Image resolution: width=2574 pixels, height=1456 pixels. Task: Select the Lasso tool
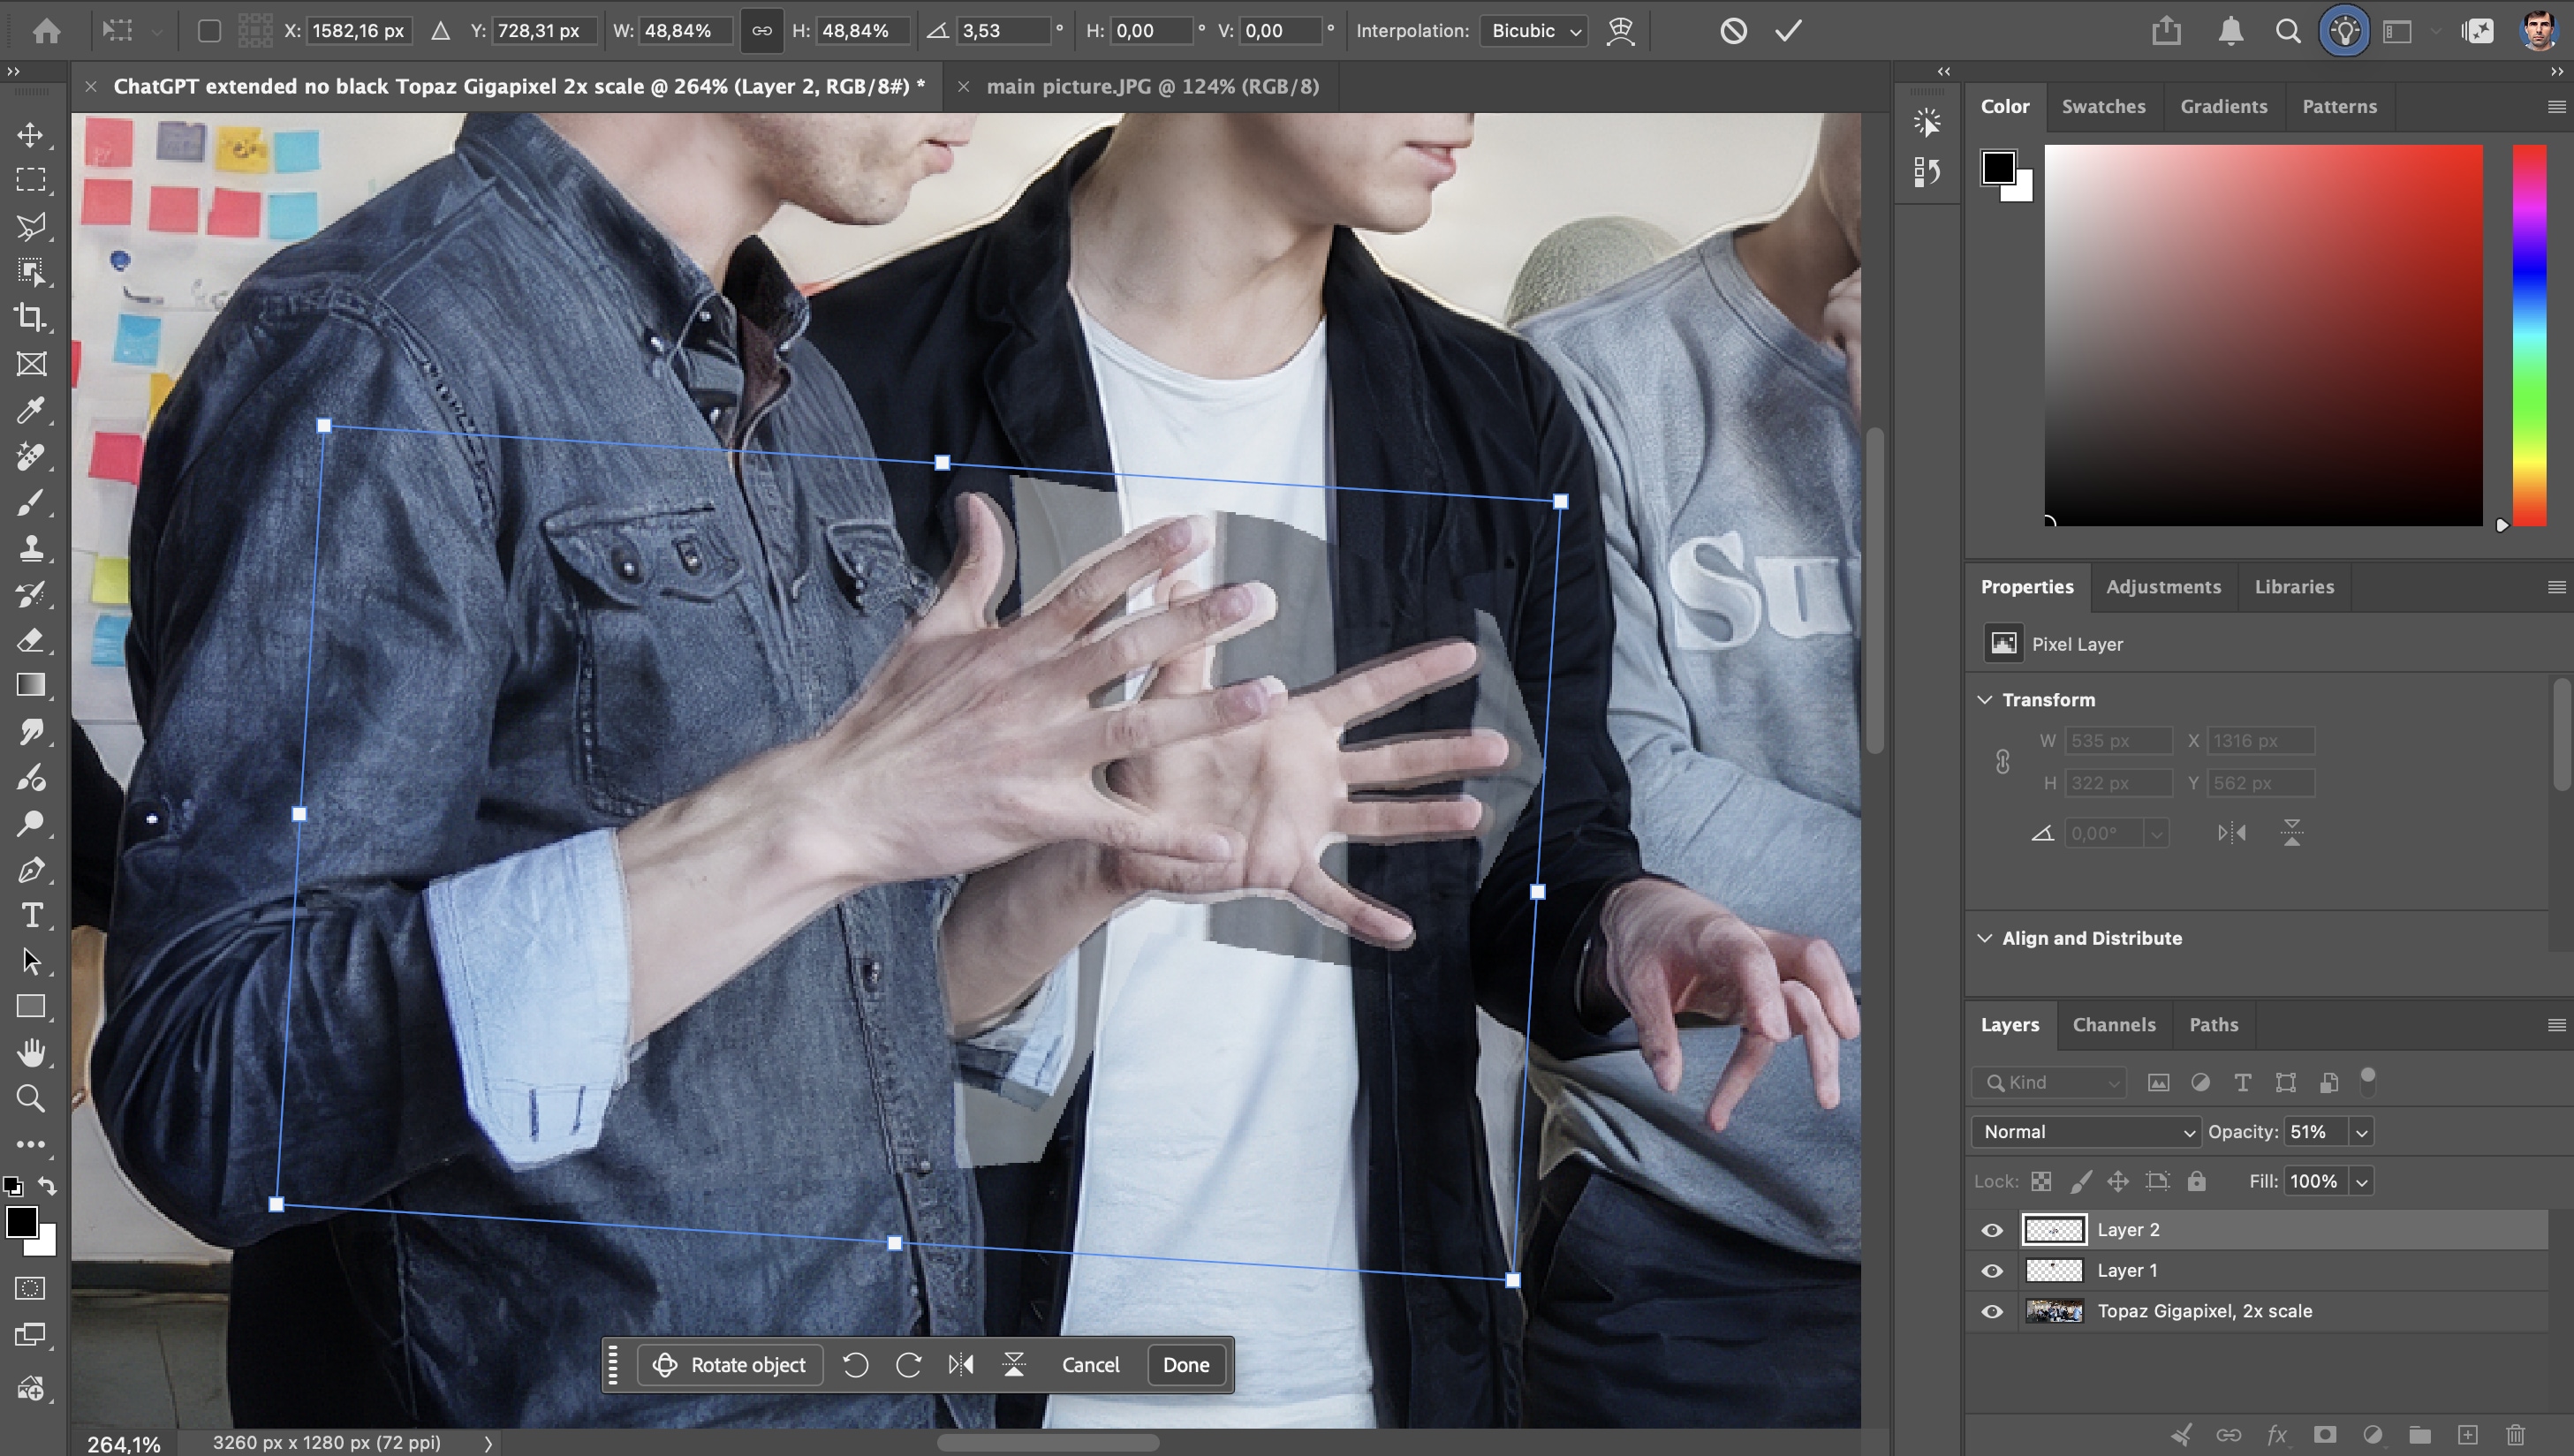(x=31, y=226)
